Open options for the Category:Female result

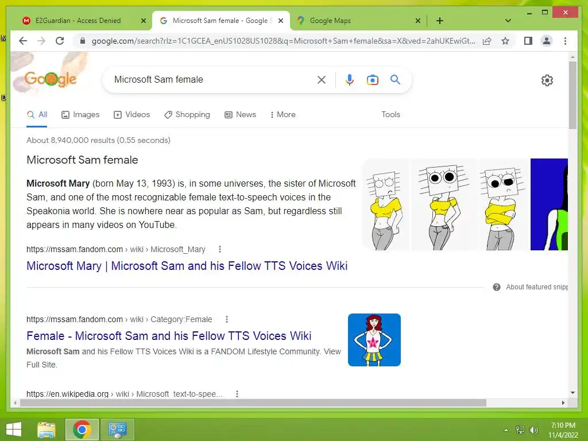[x=226, y=319]
